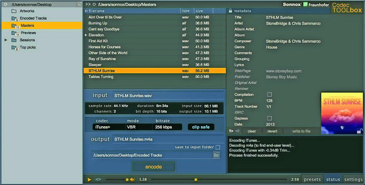Click the Encoded Tracks folder icon

point(14,19)
